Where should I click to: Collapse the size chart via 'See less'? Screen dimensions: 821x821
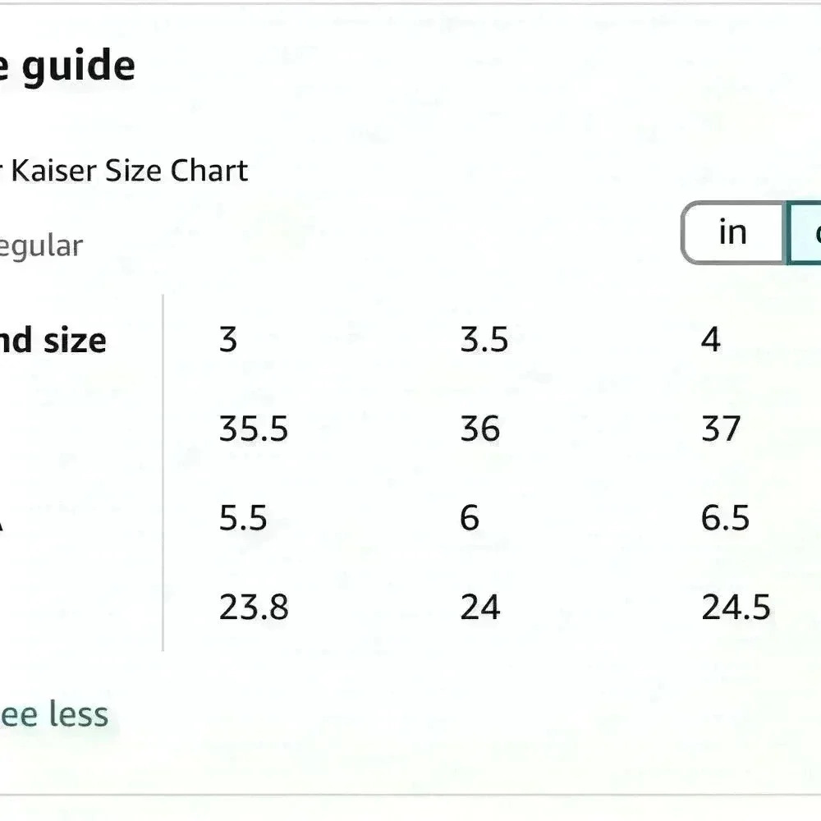[53, 715]
